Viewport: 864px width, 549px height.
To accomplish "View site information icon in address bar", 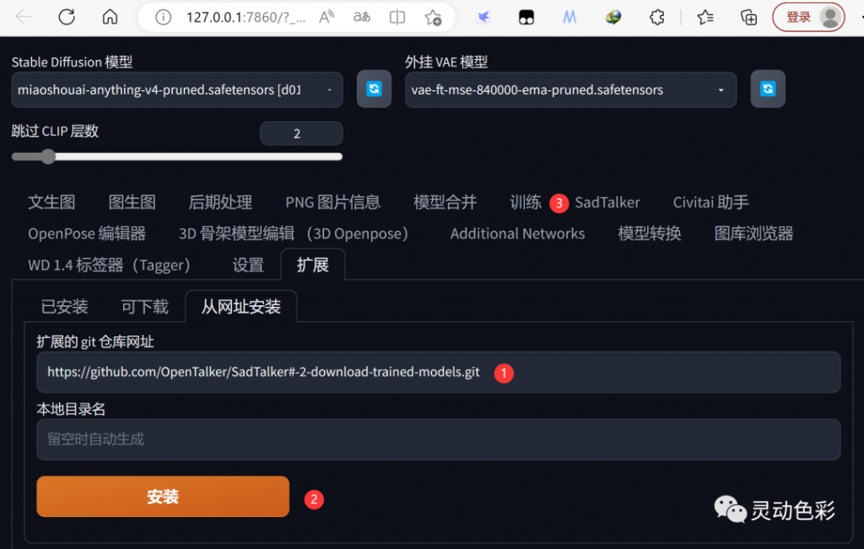I will (163, 18).
